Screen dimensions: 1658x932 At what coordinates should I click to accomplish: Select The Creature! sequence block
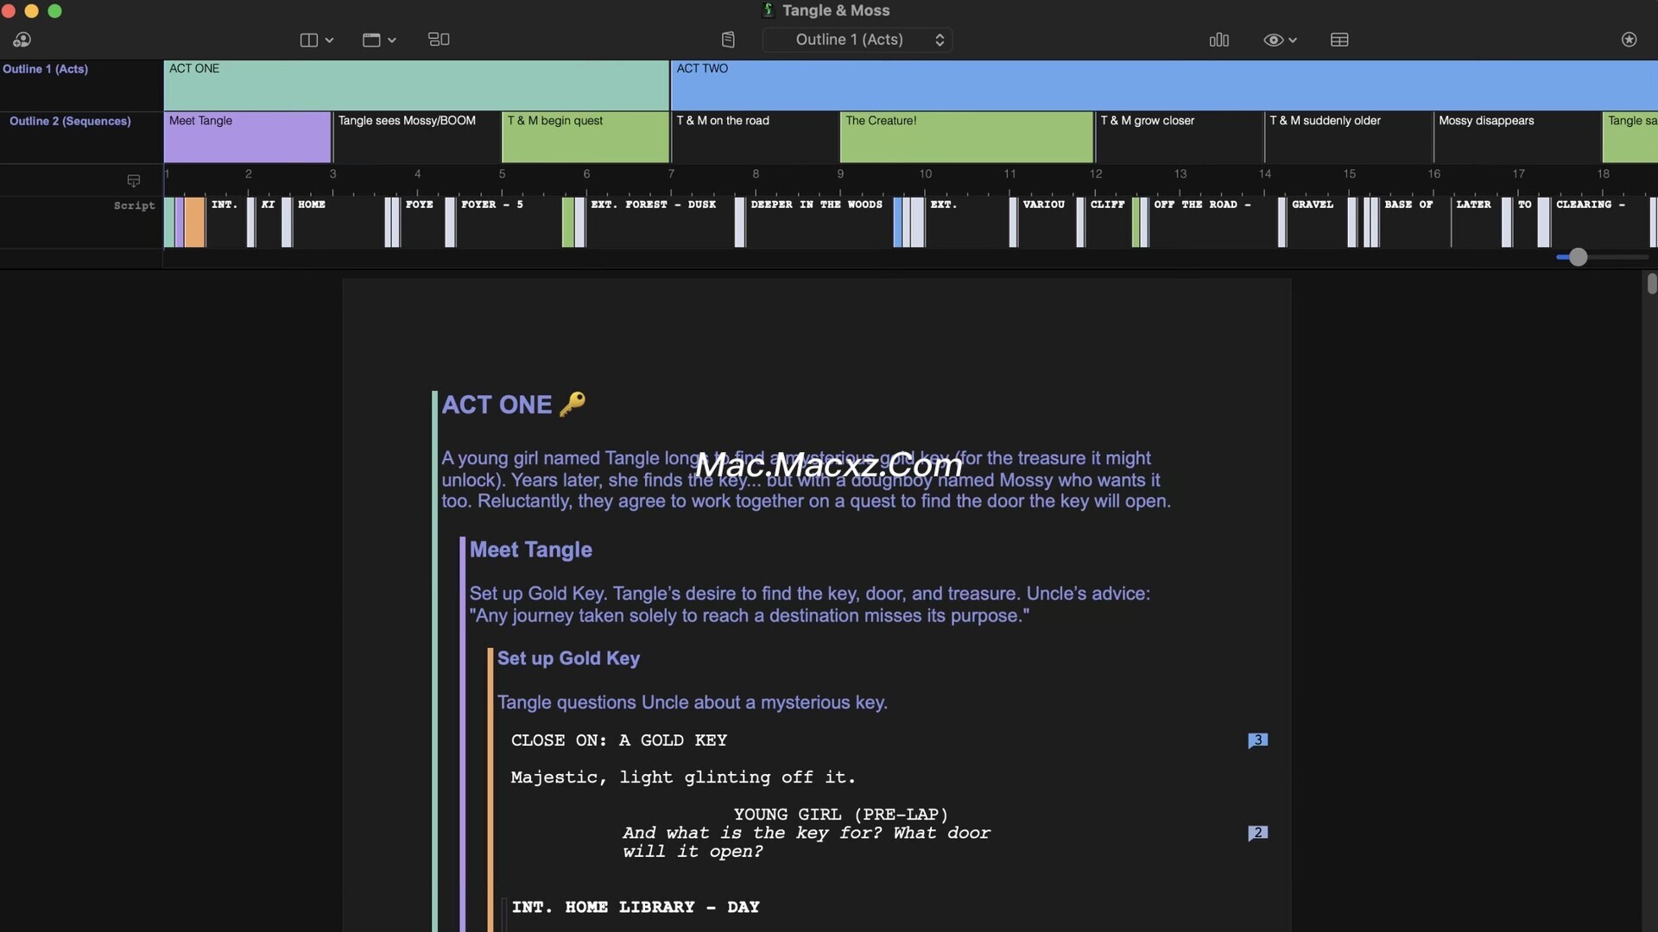click(x=965, y=136)
